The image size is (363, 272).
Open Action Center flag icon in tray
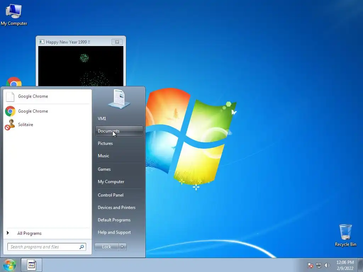tap(310, 265)
